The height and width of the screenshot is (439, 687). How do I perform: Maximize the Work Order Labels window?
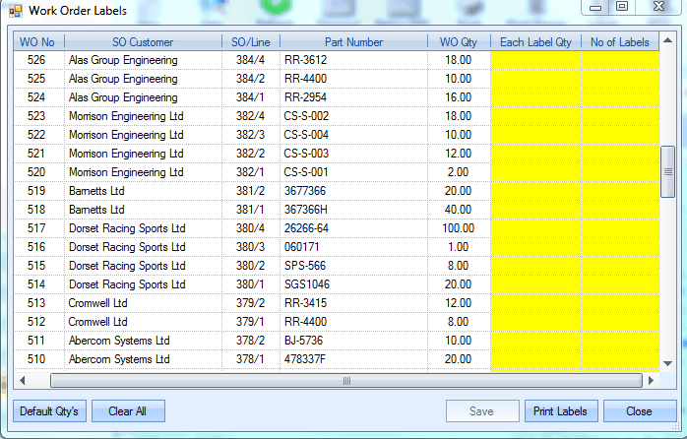622,7
